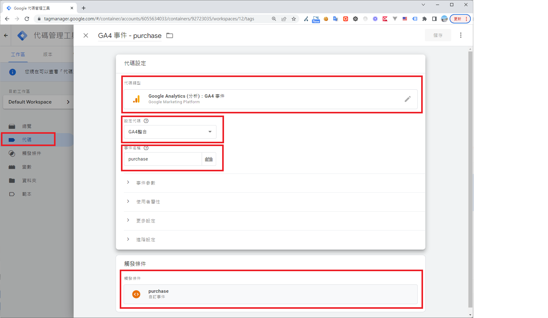Click the tag name title GA4 事件 - purchase
Viewport: 548px width, 318px height.
click(x=130, y=36)
